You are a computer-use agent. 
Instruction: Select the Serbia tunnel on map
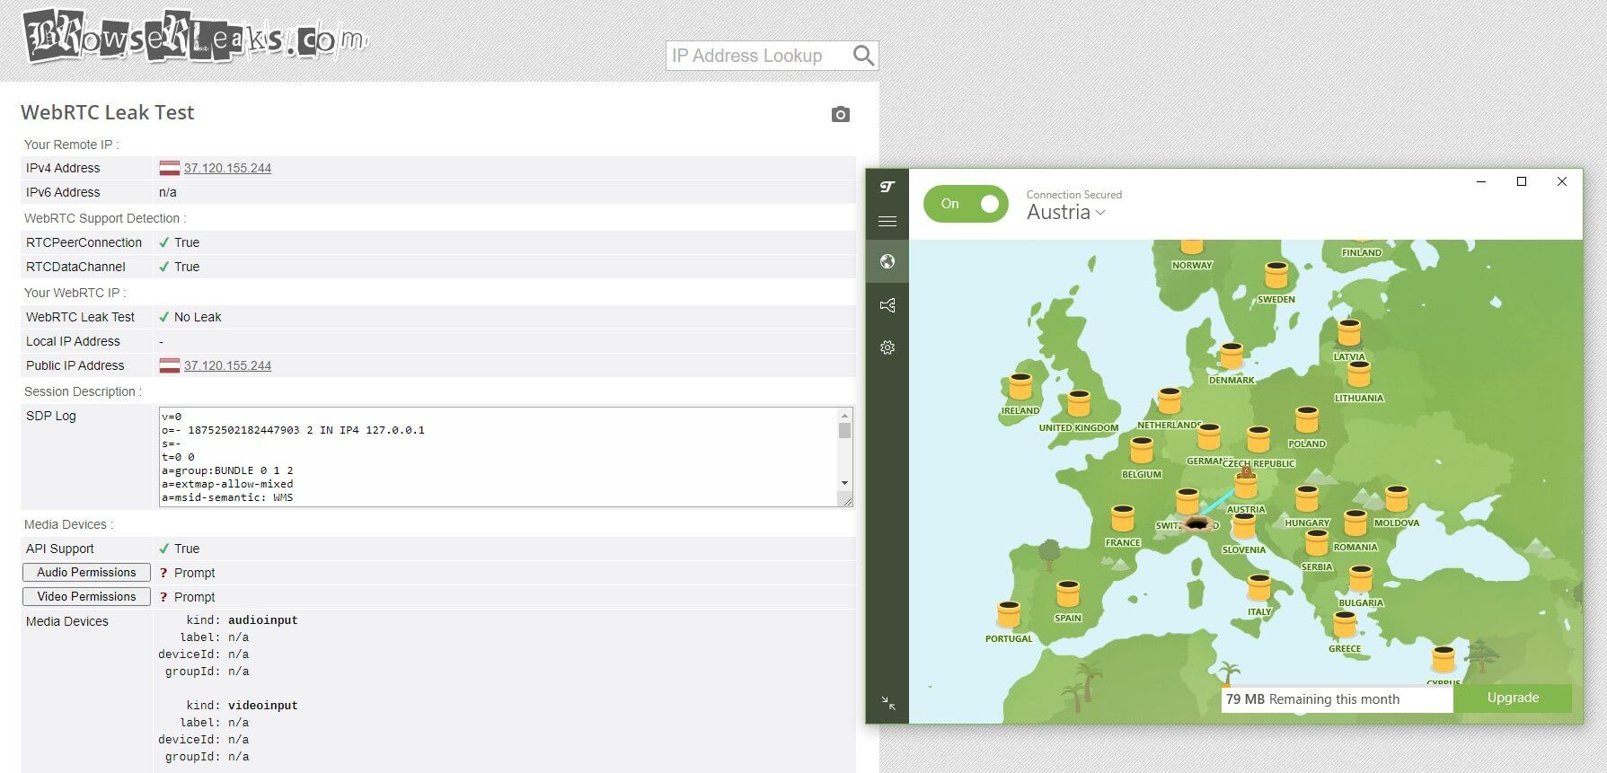tap(1317, 543)
